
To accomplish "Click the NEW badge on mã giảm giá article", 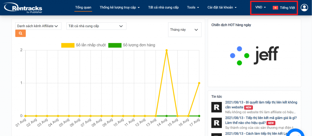I will tap(271, 123).
